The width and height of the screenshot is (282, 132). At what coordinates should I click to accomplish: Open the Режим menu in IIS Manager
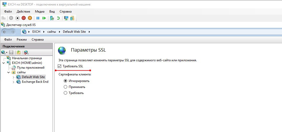point(22,40)
